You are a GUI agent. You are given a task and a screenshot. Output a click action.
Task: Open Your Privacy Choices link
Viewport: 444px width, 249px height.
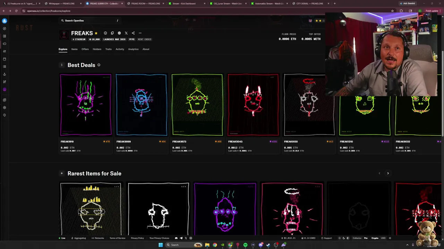click(159, 238)
